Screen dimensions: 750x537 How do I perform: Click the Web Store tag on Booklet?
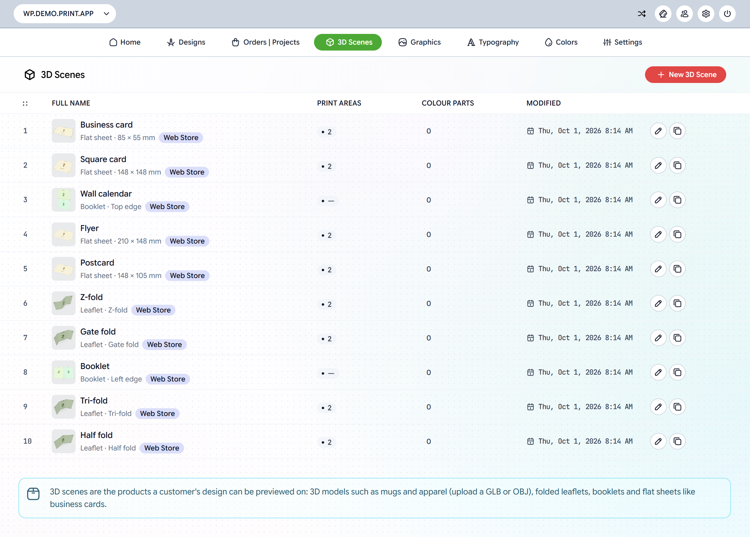click(168, 379)
